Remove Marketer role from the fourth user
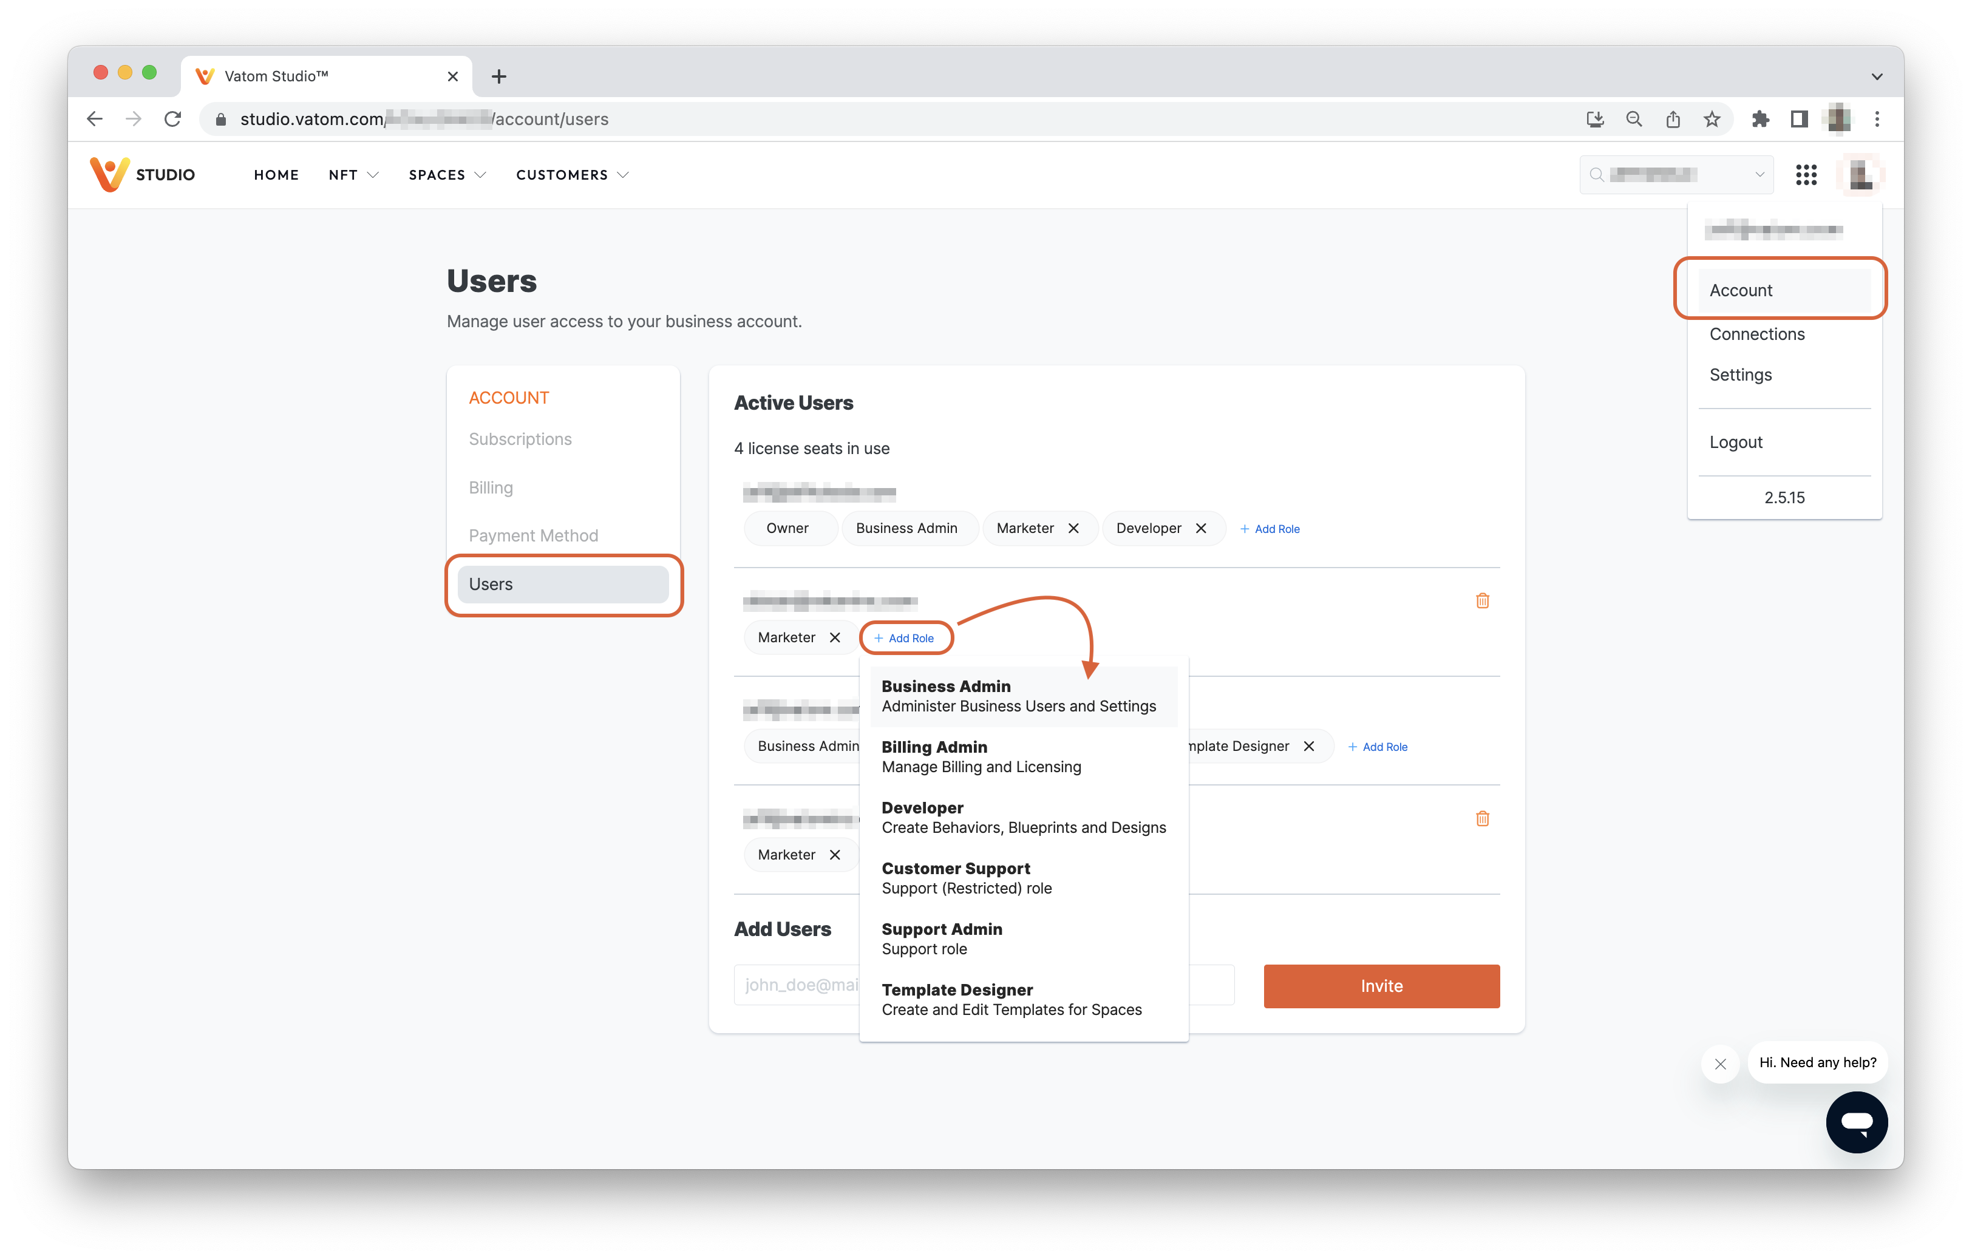Viewport: 1972px width, 1259px height. (x=835, y=855)
